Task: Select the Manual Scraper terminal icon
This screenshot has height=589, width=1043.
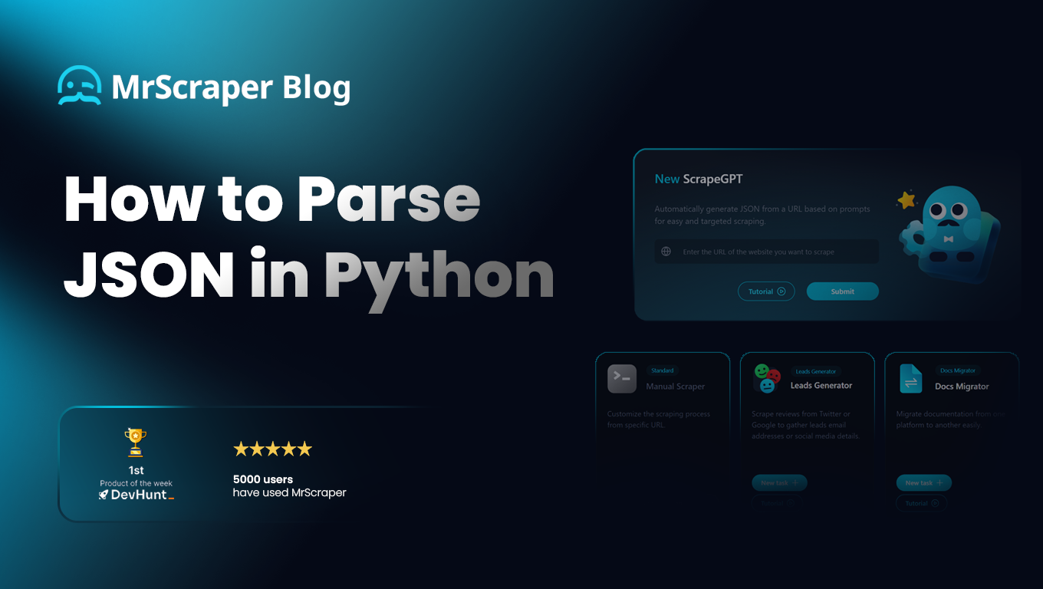Action: (x=622, y=379)
